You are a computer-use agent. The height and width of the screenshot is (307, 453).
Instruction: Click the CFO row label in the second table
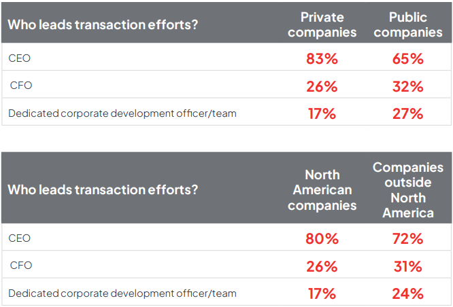pyautogui.click(x=20, y=266)
